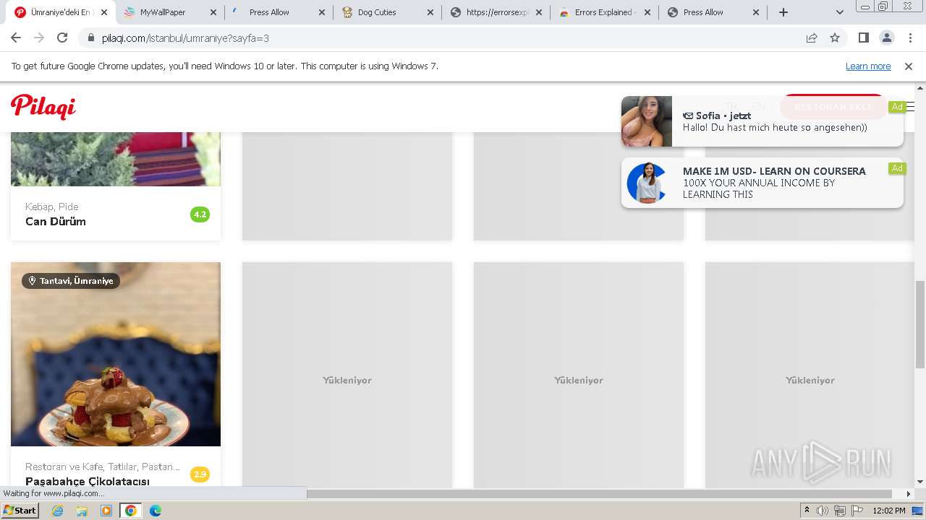The image size is (926, 520).
Task: Open the Windows Start menu
Action: [x=20, y=511]
